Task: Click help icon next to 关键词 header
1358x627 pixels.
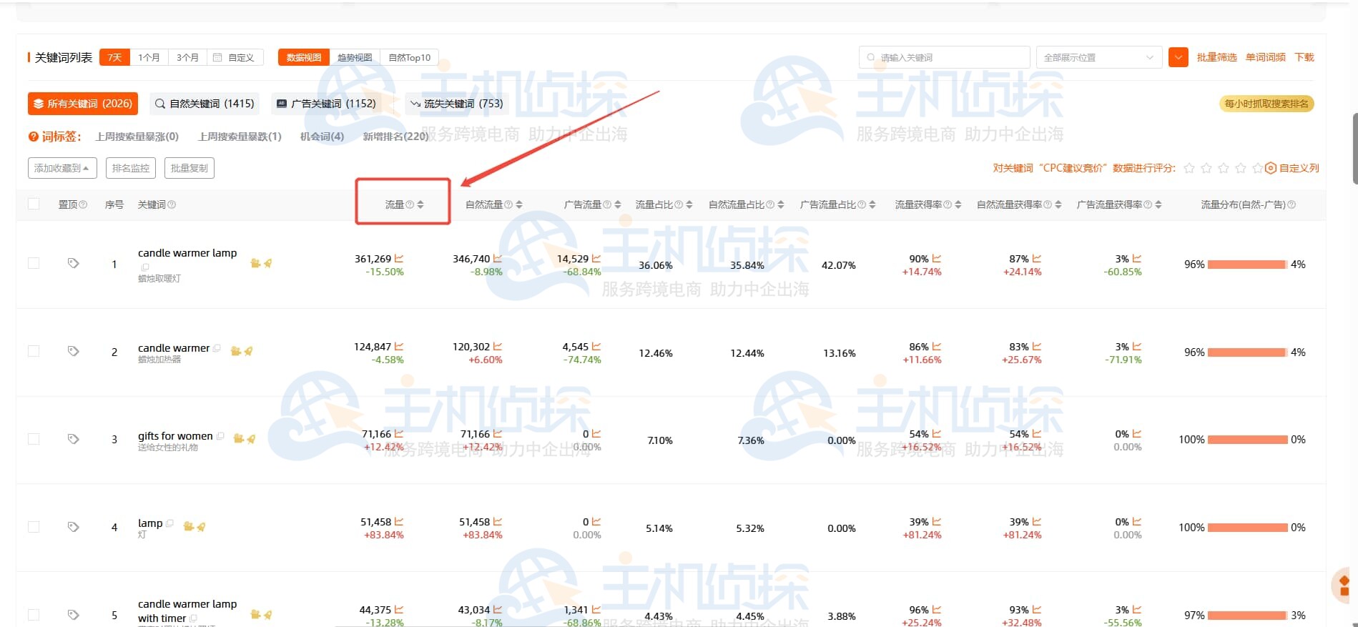Action: pos(172,204)
